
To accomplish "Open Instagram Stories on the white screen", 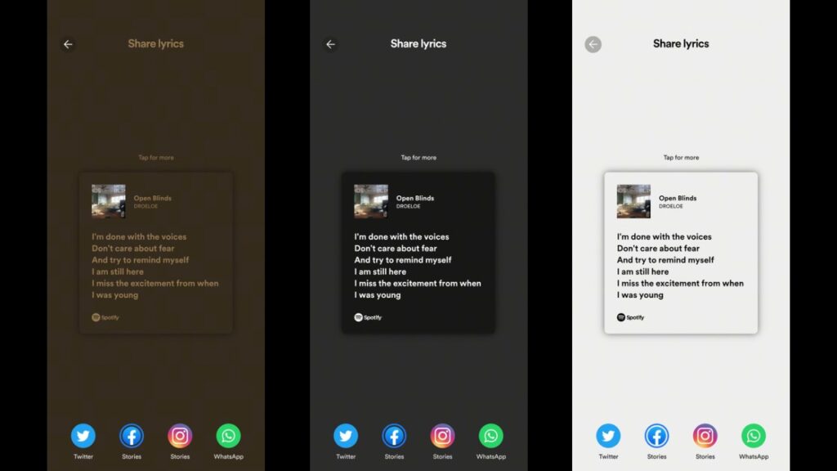I will pos(705,436).
